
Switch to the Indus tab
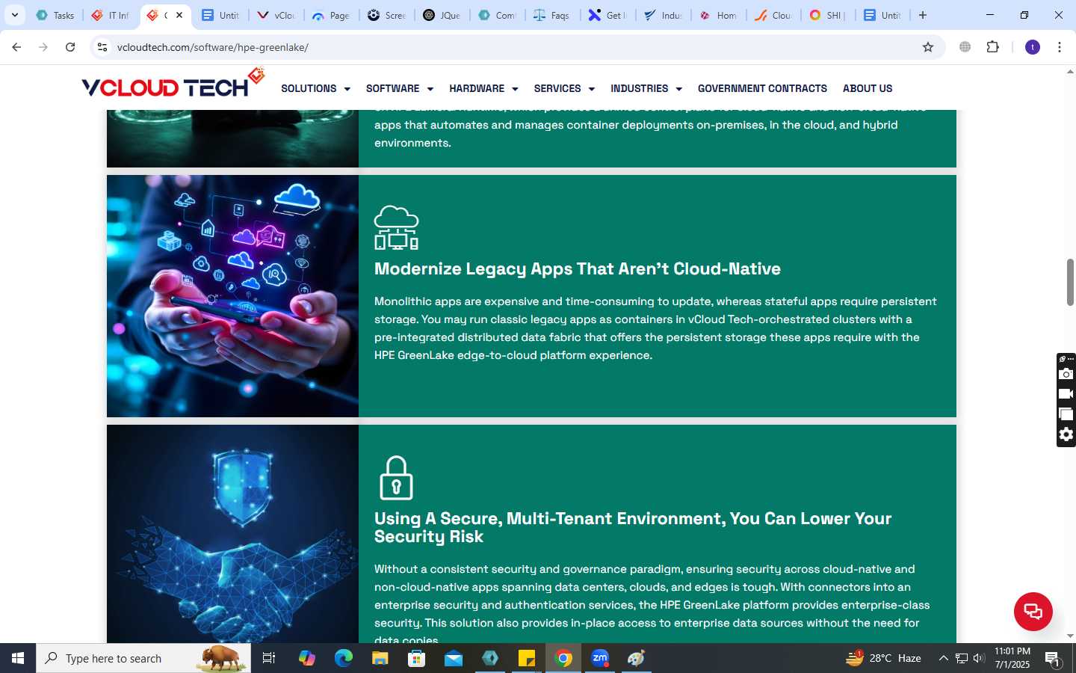coord(663,15)
